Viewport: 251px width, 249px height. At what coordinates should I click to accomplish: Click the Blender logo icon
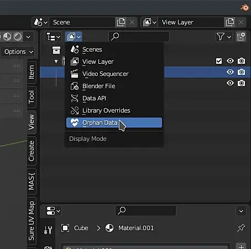[x=244, y=8]
